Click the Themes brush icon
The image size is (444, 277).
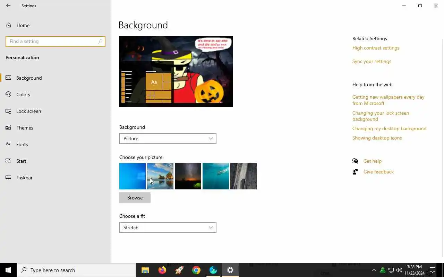click(9, 128)
